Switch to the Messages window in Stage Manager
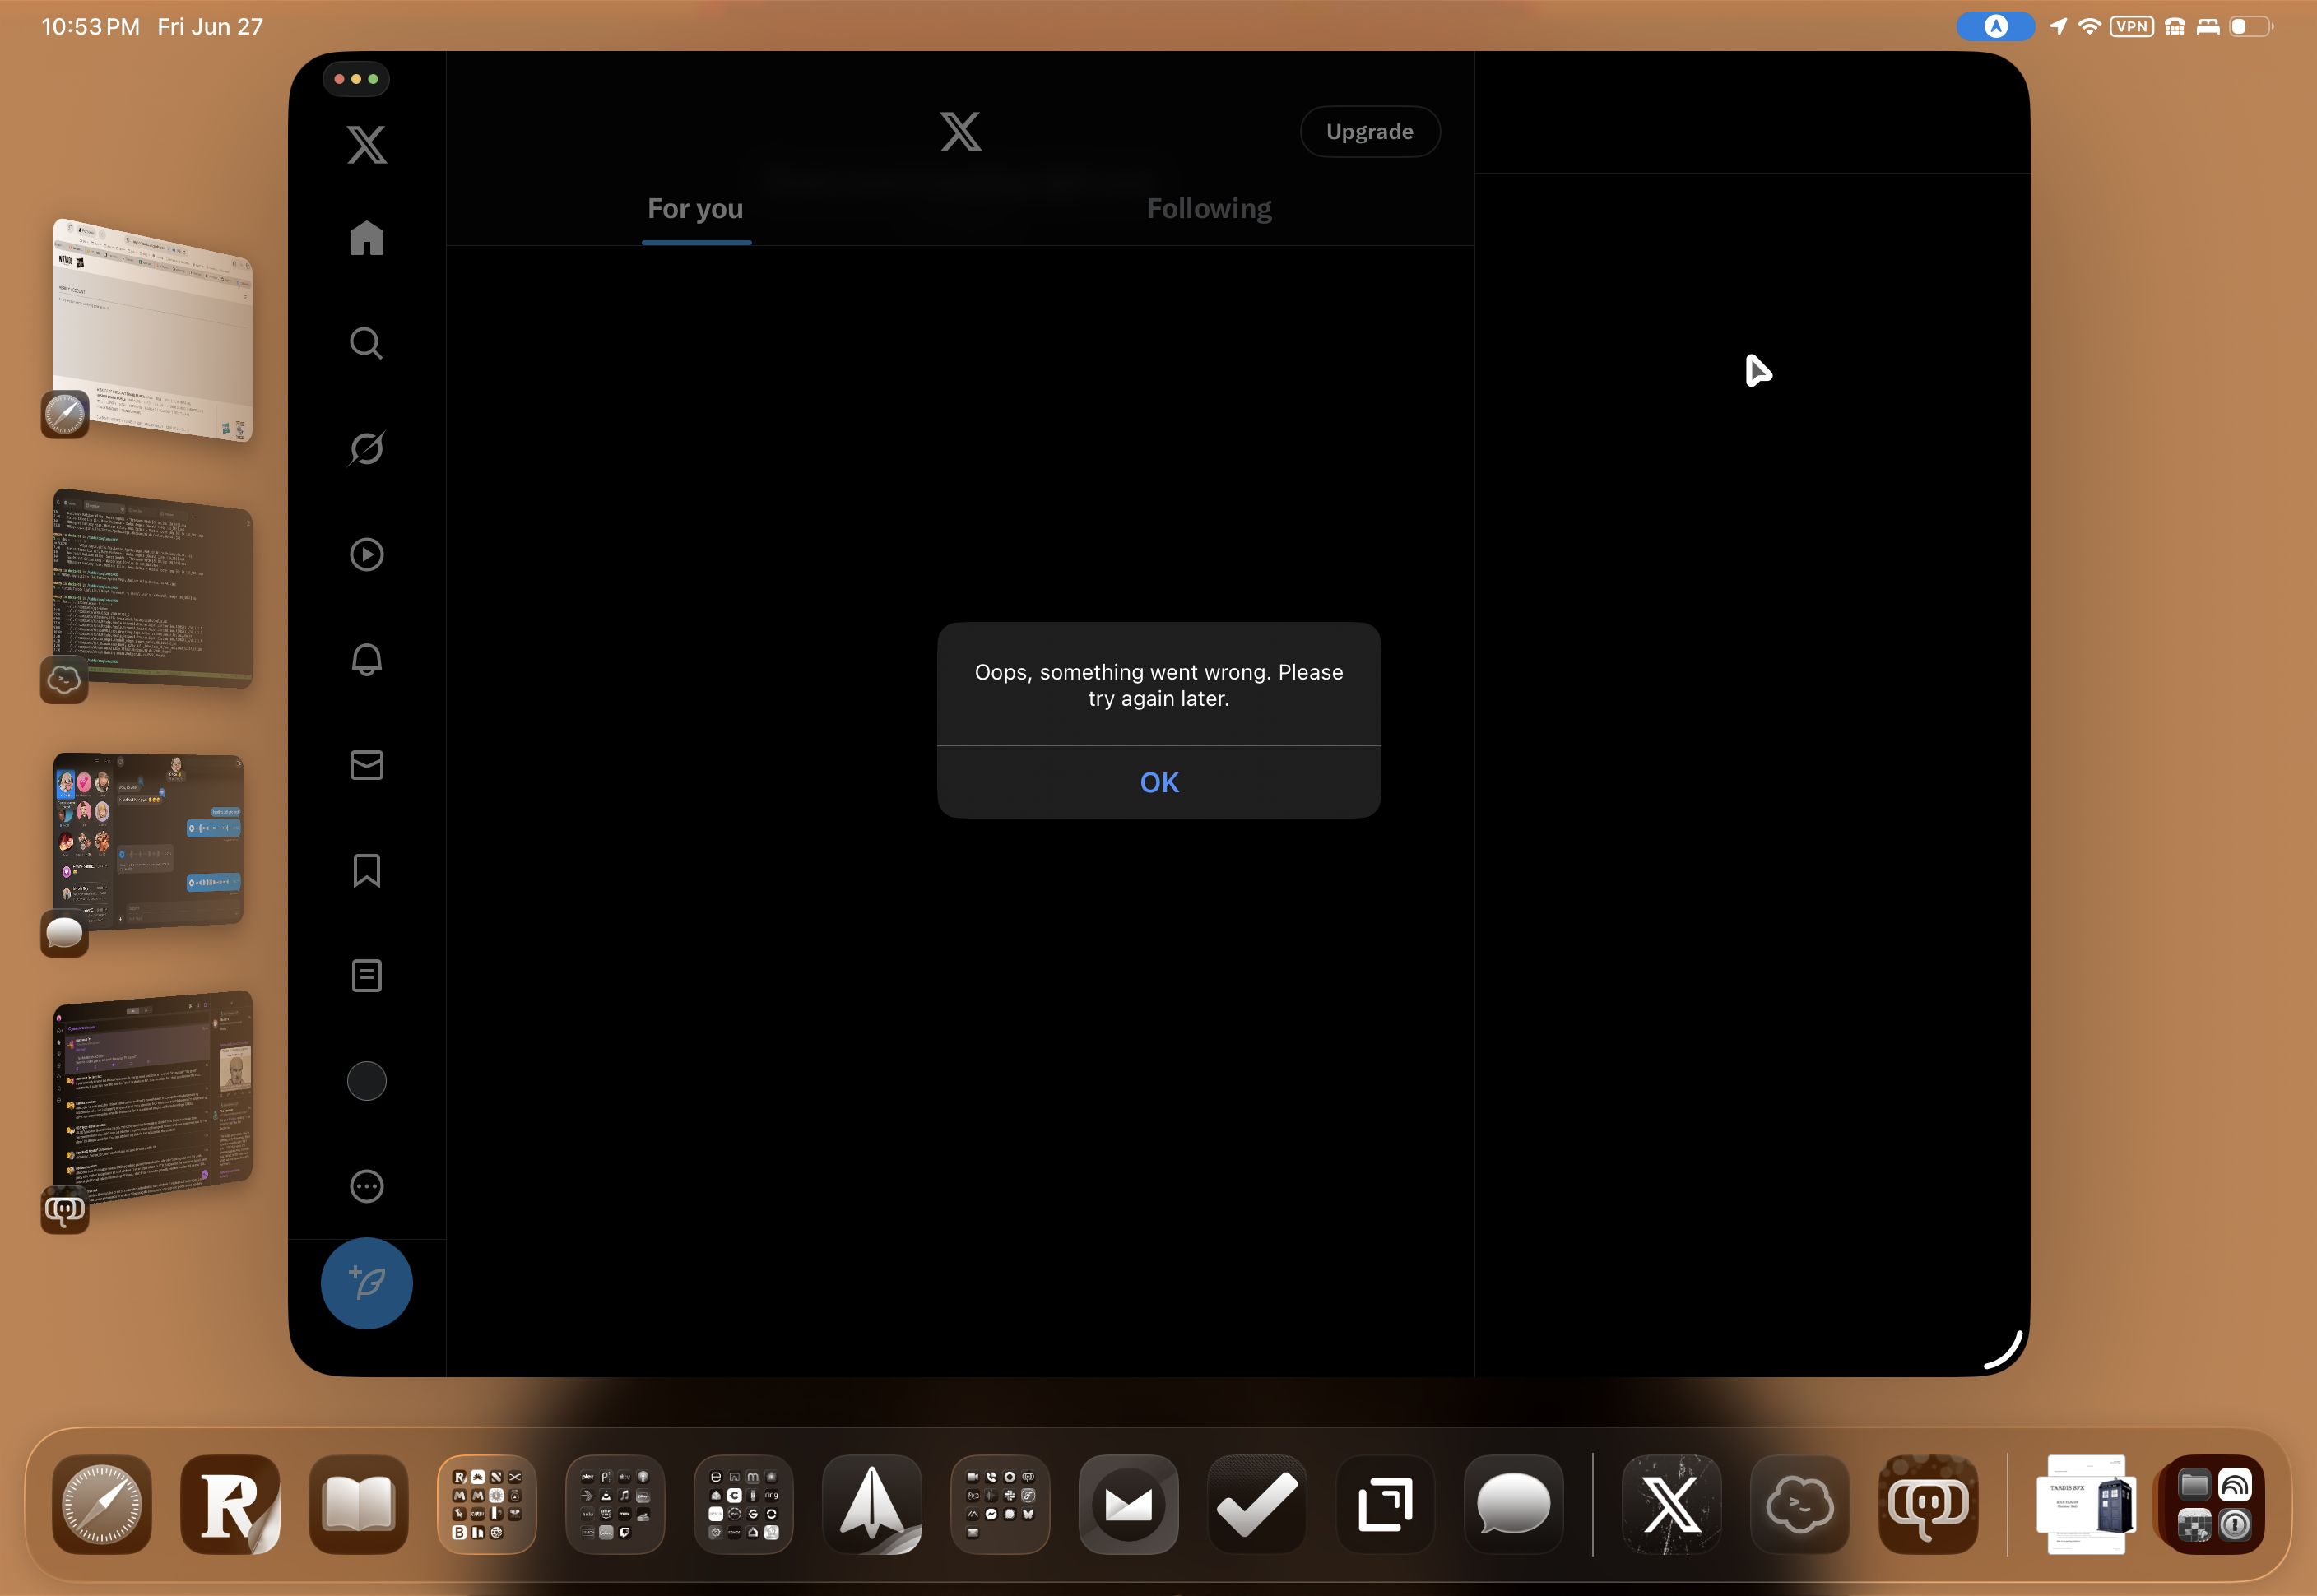Screen dimensions: 2317x1596 tap(150, 842)
